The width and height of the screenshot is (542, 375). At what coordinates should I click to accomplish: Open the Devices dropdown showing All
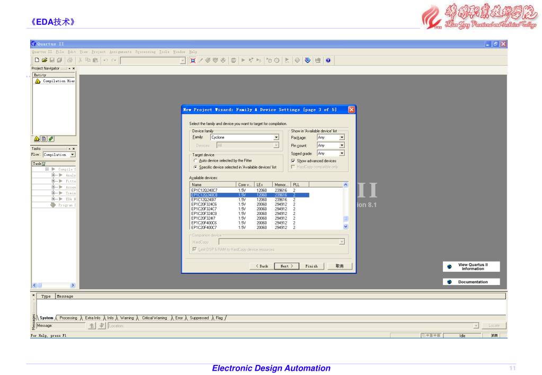click(276, 146)
